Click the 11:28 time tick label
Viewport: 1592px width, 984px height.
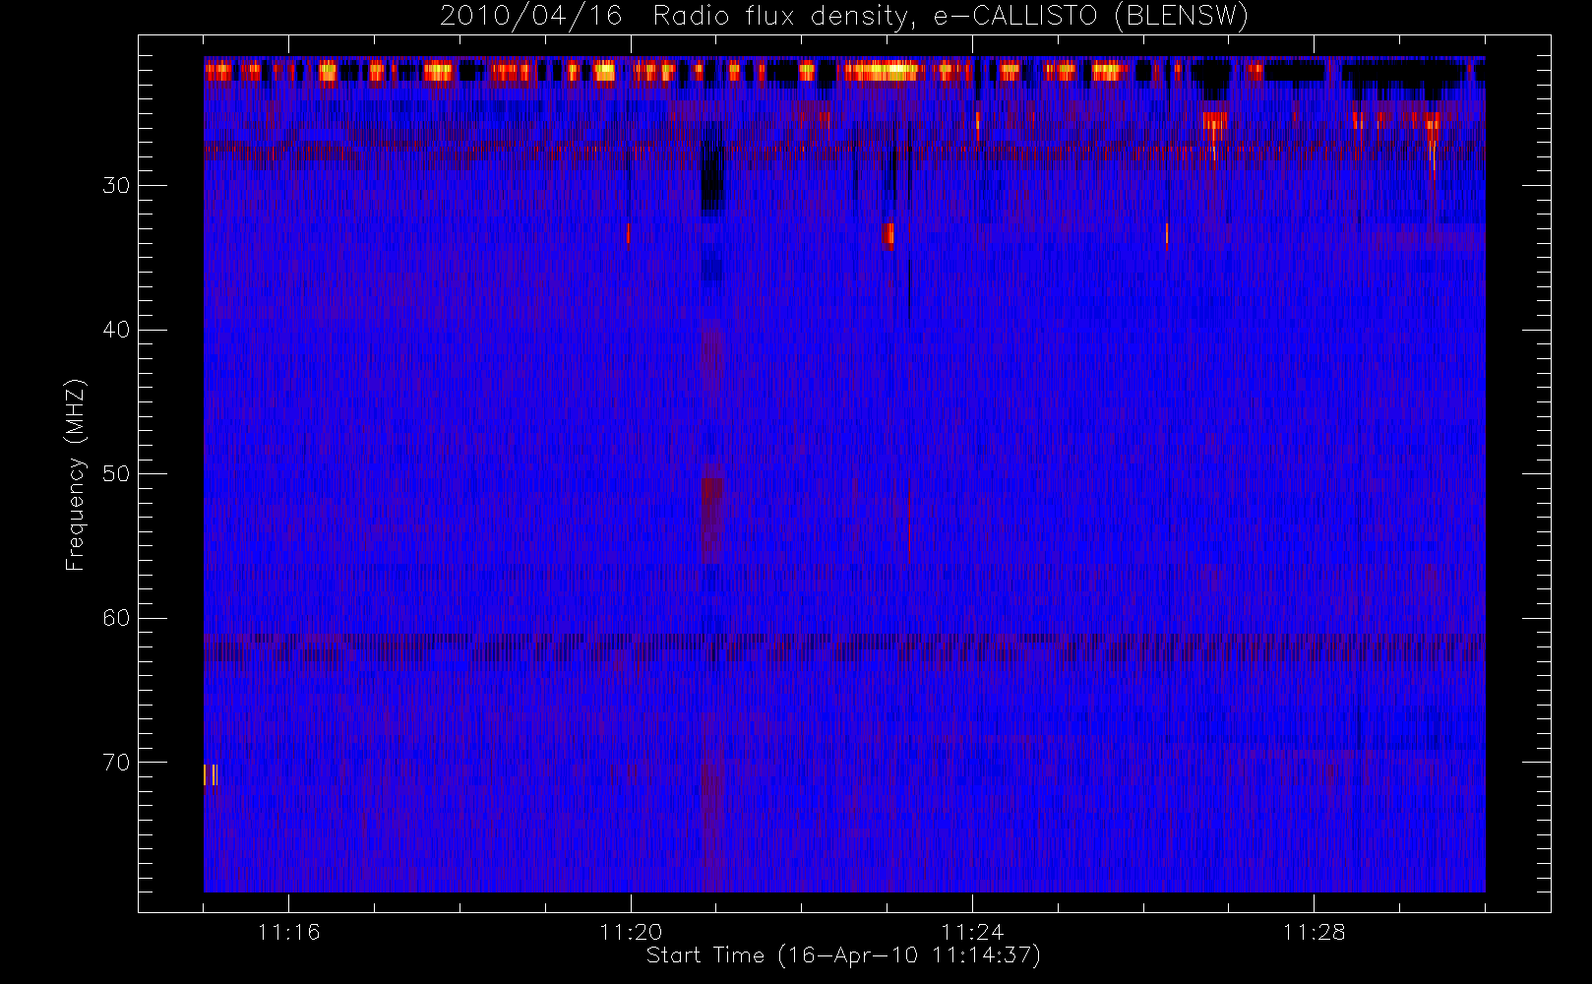point(1313,931)
